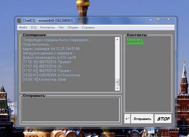Click the window title 'ChatICQ - wowan6x9 (582288082)'

click(x=48, y=21)
